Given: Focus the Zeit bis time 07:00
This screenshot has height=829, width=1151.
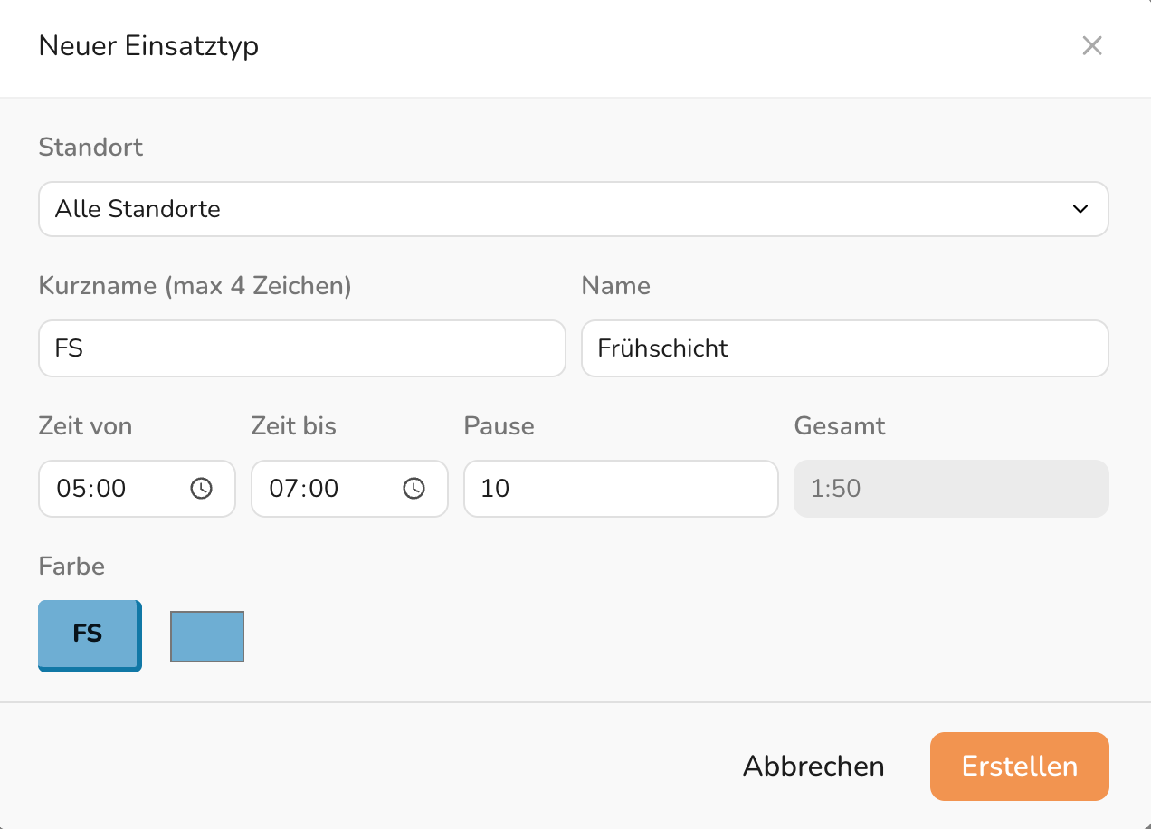Looking at the screenshot, I should tap(305, 489).
